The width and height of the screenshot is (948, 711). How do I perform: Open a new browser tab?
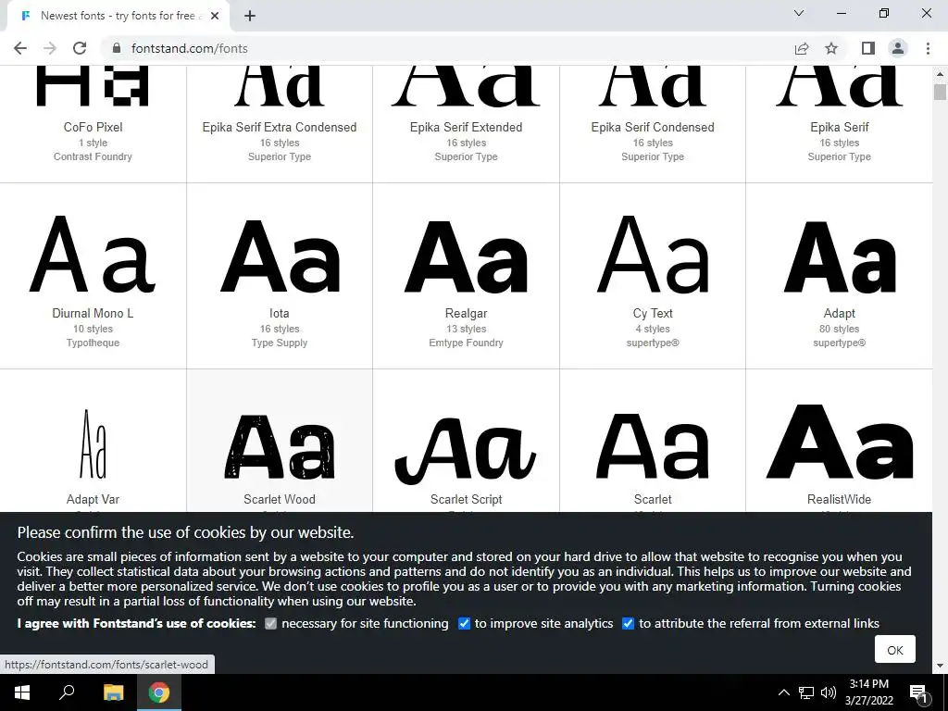pos(250,17)
